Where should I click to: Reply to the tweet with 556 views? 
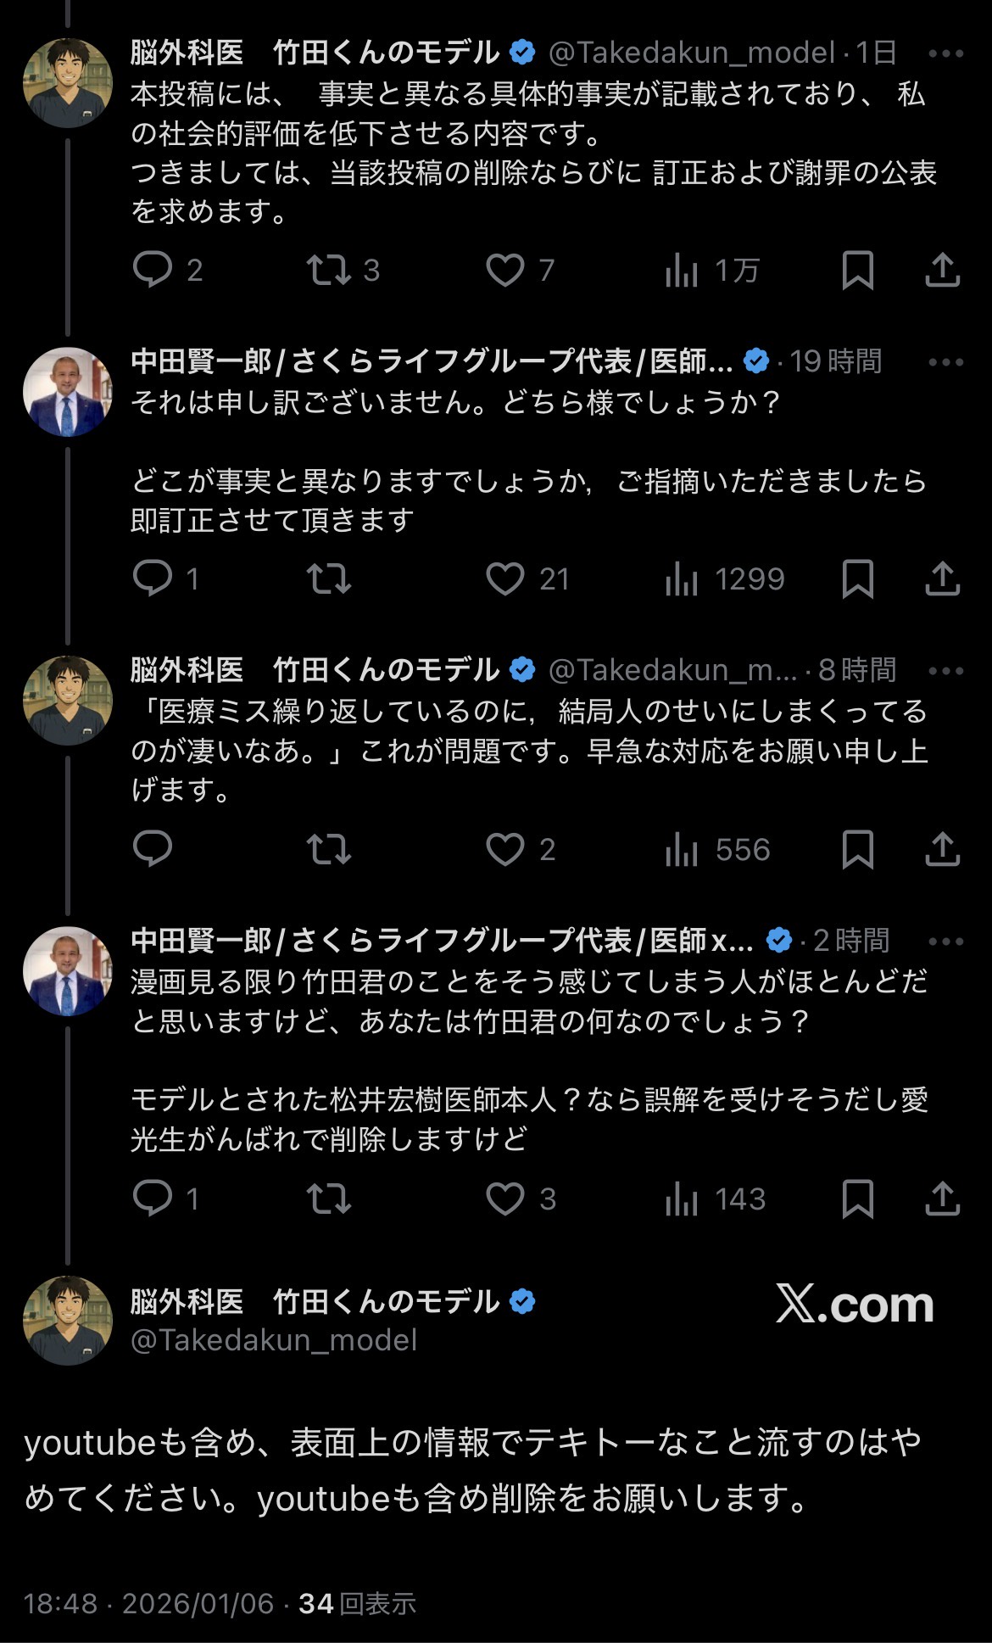tap(153, 849)
